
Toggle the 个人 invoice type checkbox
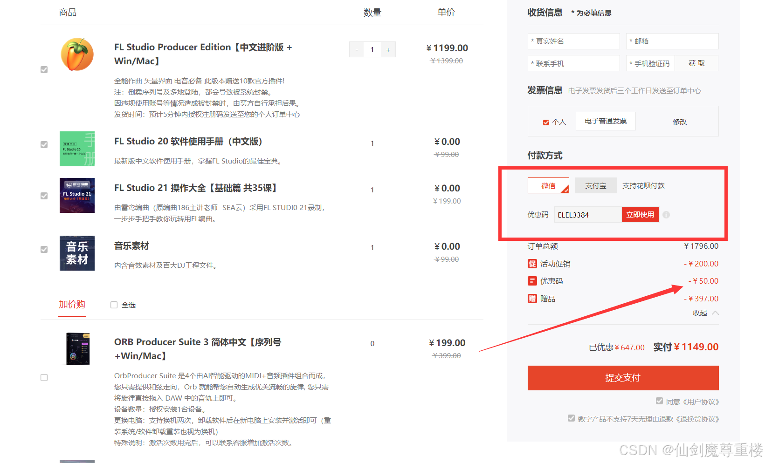click(x=546, y=122)
